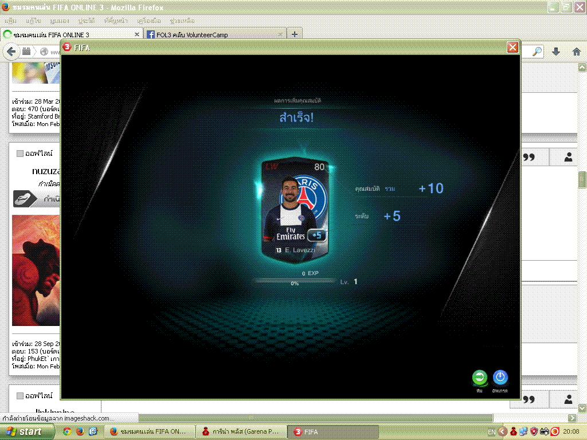Screen dimensions: 587x440
Task: Launch Chrome from quick launch
Action: (67, 431)
